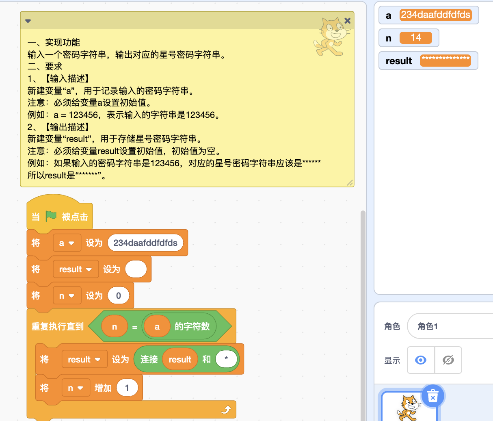
Task: Show the sprite with eye button
Action: click(421, 360)
